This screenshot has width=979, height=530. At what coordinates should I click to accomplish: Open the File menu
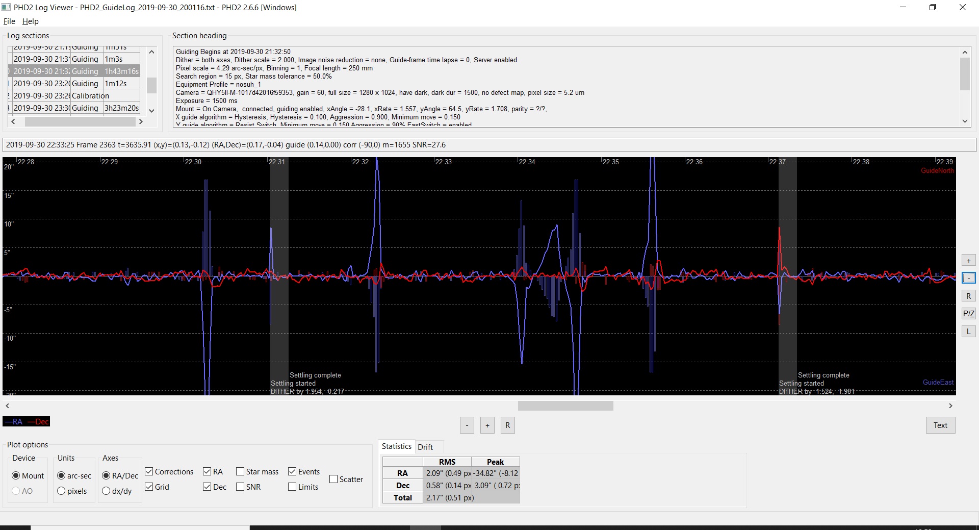click(9, 21)
